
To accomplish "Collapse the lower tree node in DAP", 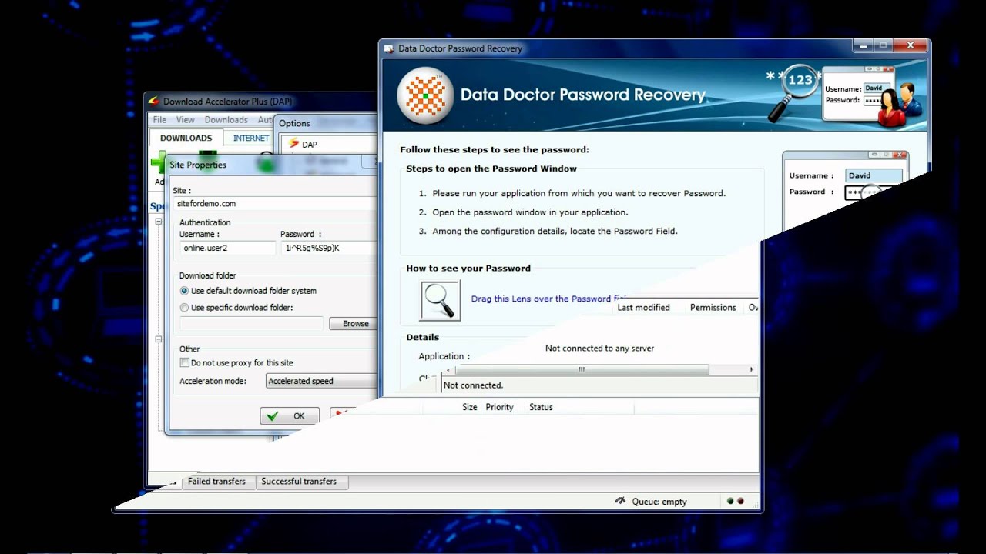I will coord(159,339).
